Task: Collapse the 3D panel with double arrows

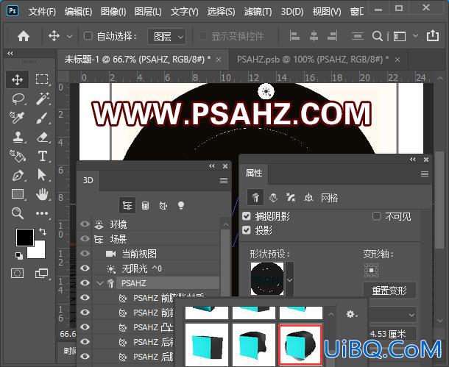Action: [x=211, y=166]
